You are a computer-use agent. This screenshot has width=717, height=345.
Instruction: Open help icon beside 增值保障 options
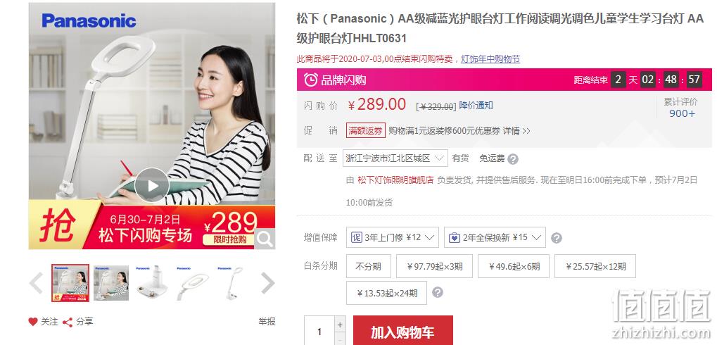[557, 238]
